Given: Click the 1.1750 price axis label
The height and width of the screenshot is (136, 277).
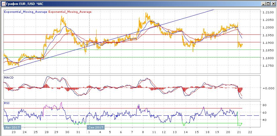Looking at the screenshot, I should click(267, 66).
